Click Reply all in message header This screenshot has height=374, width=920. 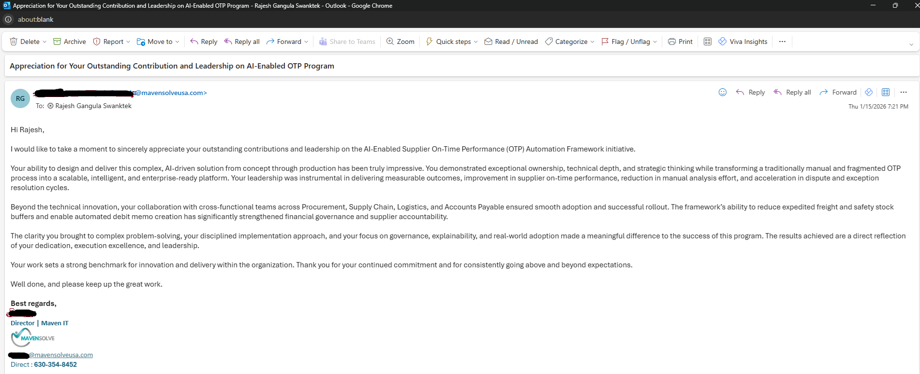[792, 92]
